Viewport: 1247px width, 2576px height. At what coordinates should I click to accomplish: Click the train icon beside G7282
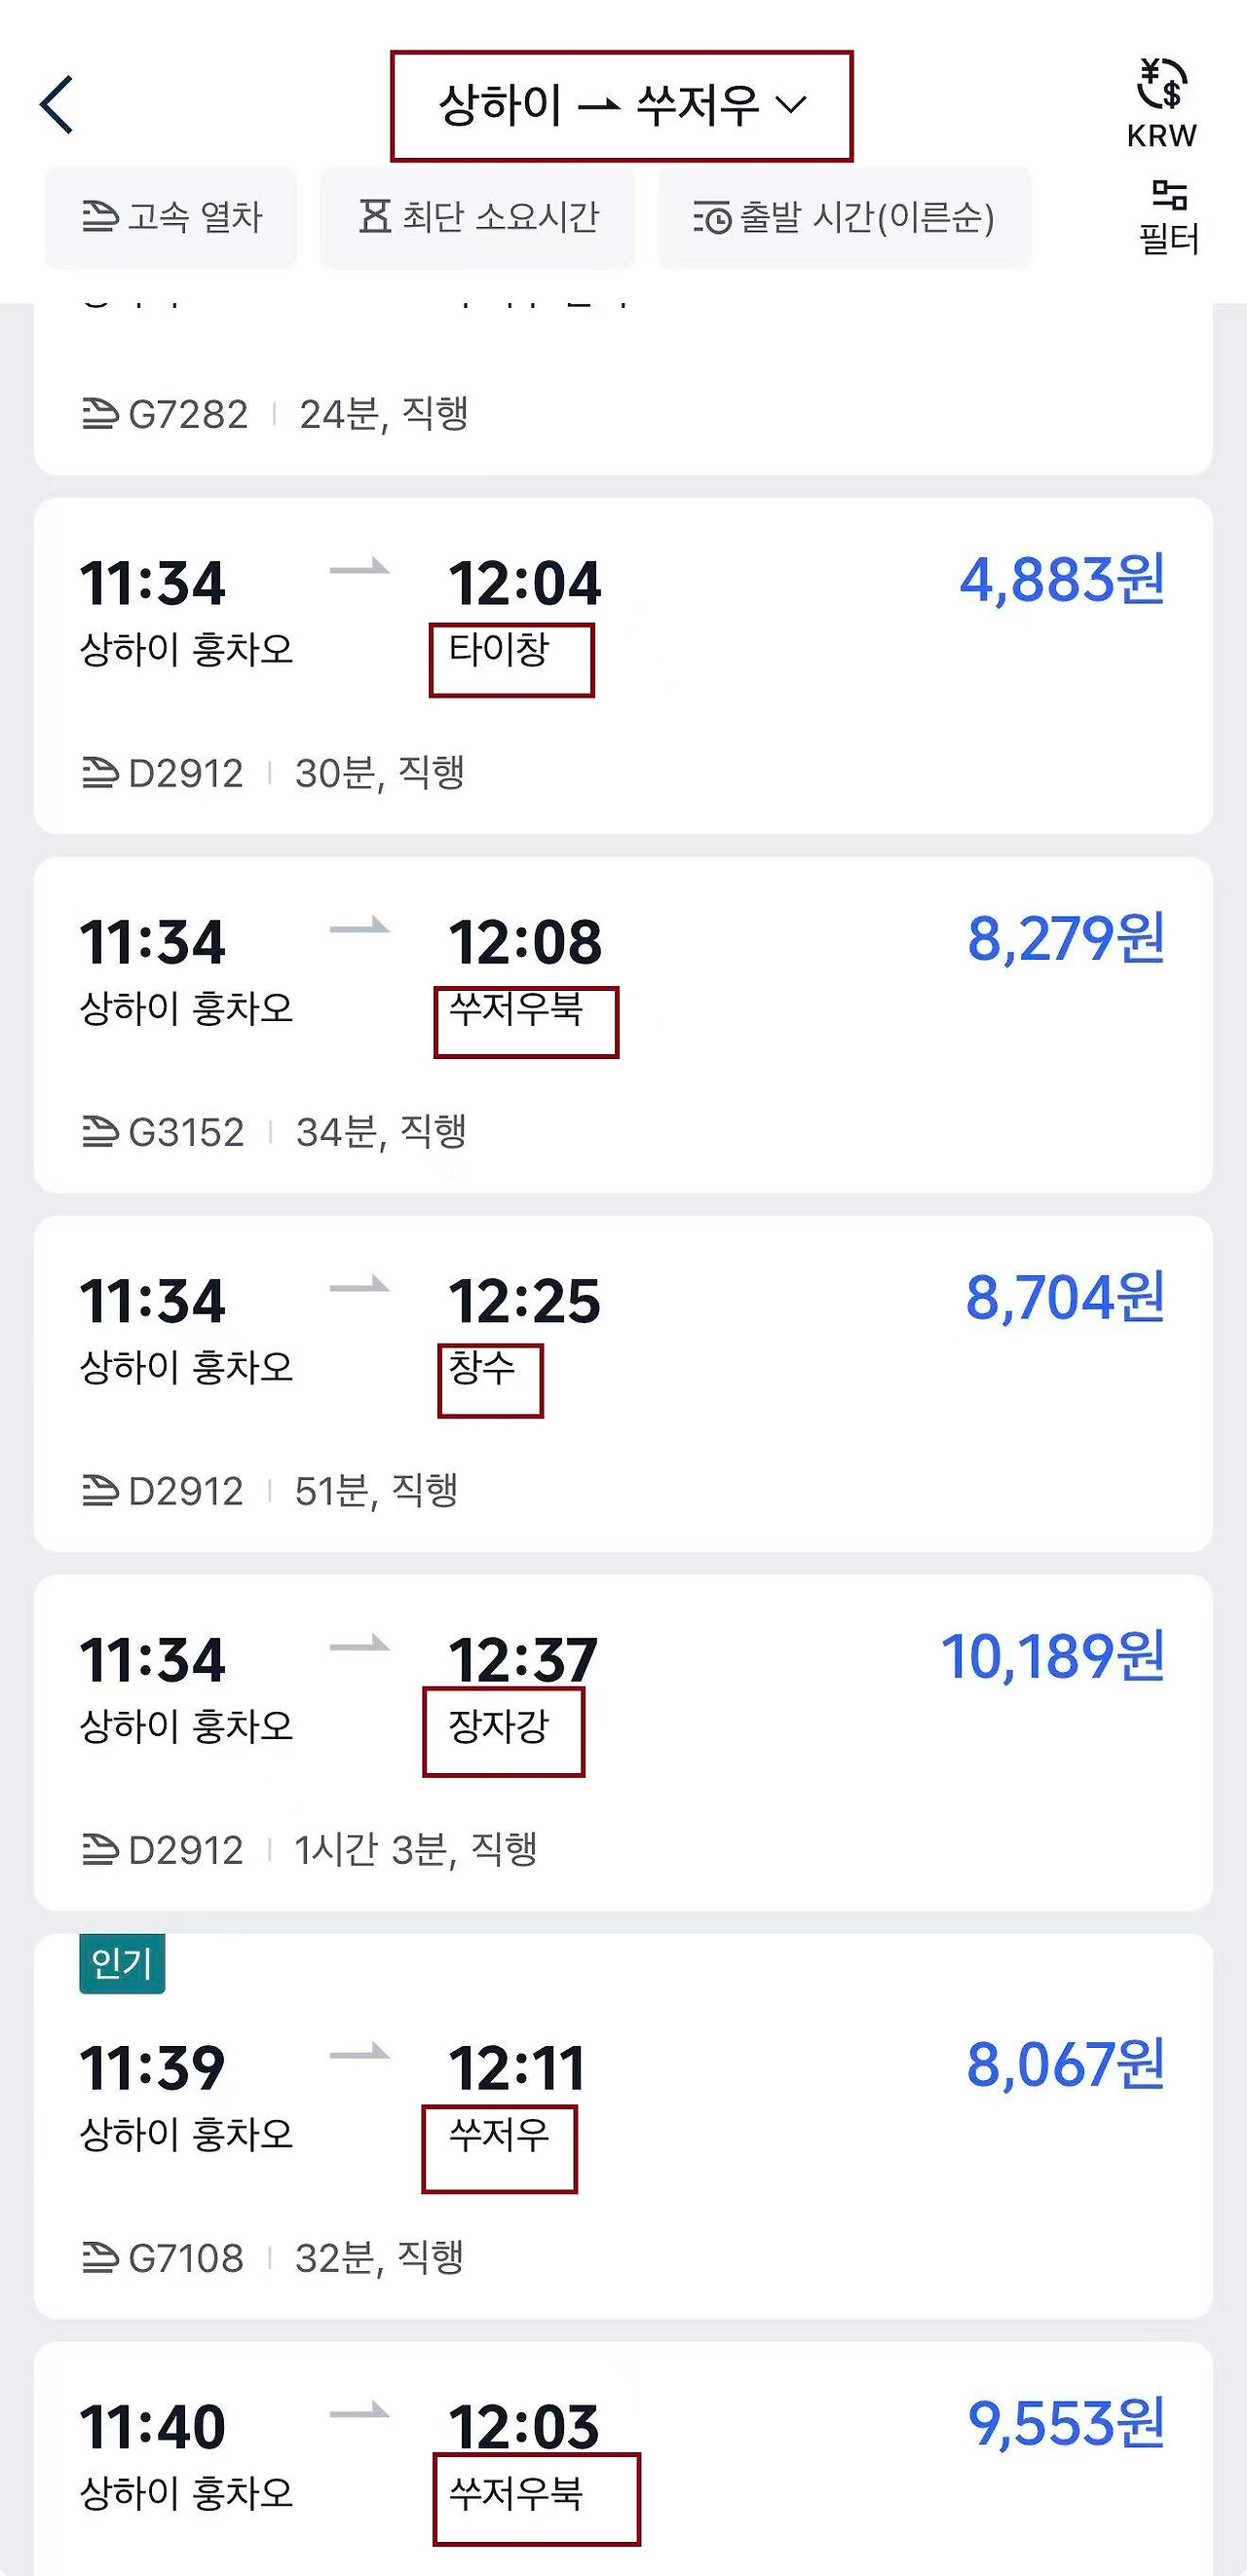[99, 413]
